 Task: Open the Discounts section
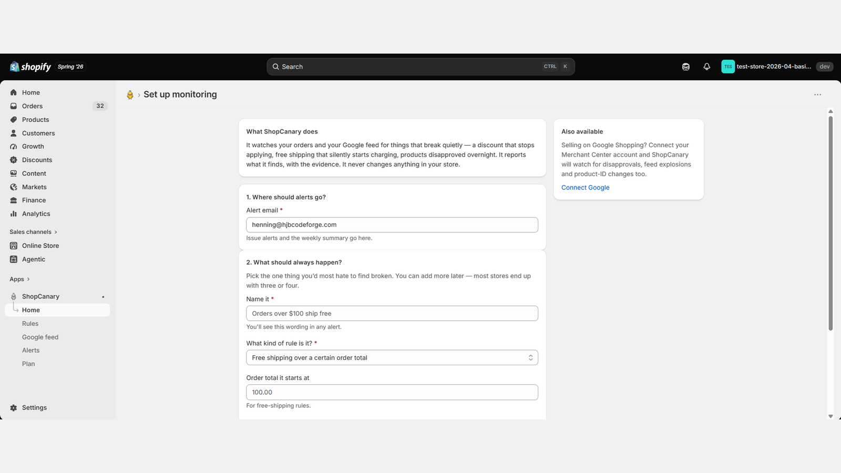coord(37,160)
